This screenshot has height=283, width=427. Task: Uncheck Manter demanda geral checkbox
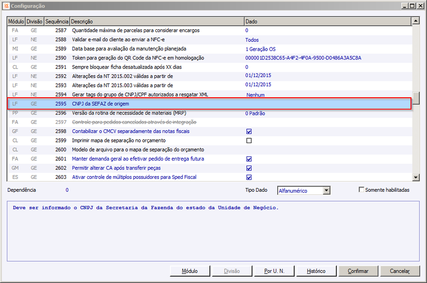(249, 159)
